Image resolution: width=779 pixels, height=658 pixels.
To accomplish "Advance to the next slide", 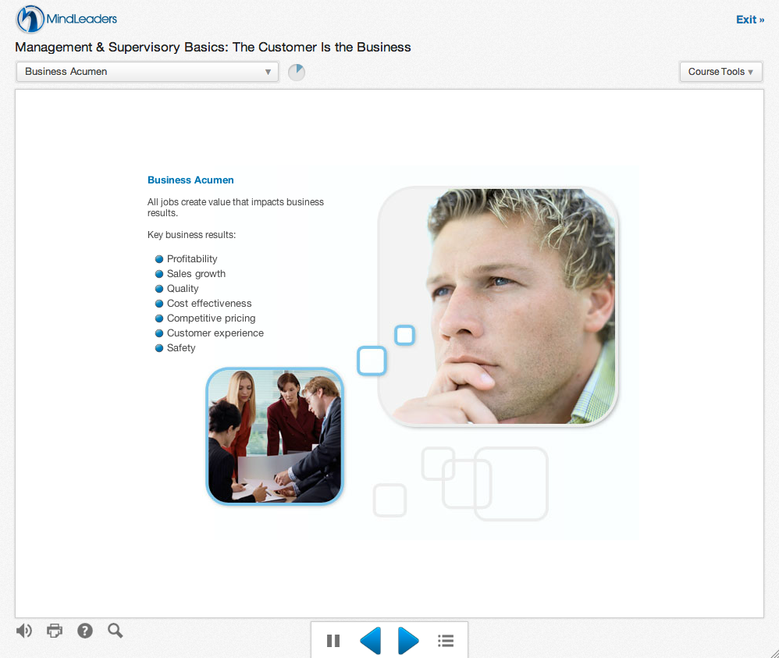I will [x=408, y=641].
